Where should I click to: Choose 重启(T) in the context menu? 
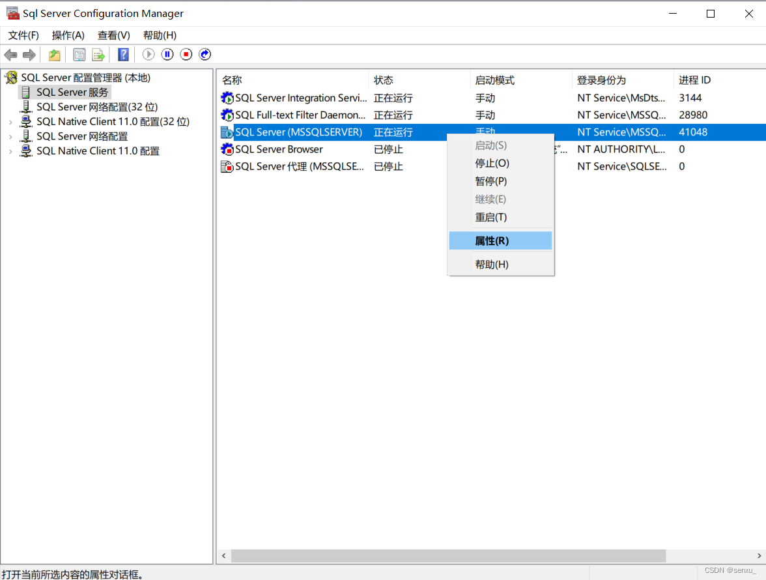[x=501, y=218]
